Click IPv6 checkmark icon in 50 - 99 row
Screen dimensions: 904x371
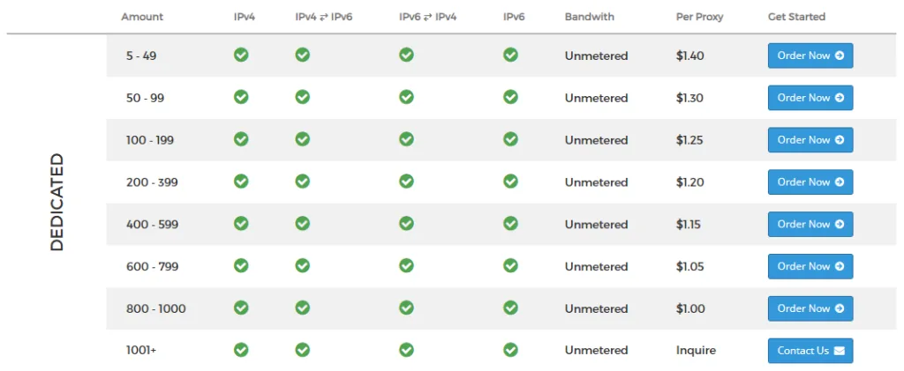tap(510, 97)
